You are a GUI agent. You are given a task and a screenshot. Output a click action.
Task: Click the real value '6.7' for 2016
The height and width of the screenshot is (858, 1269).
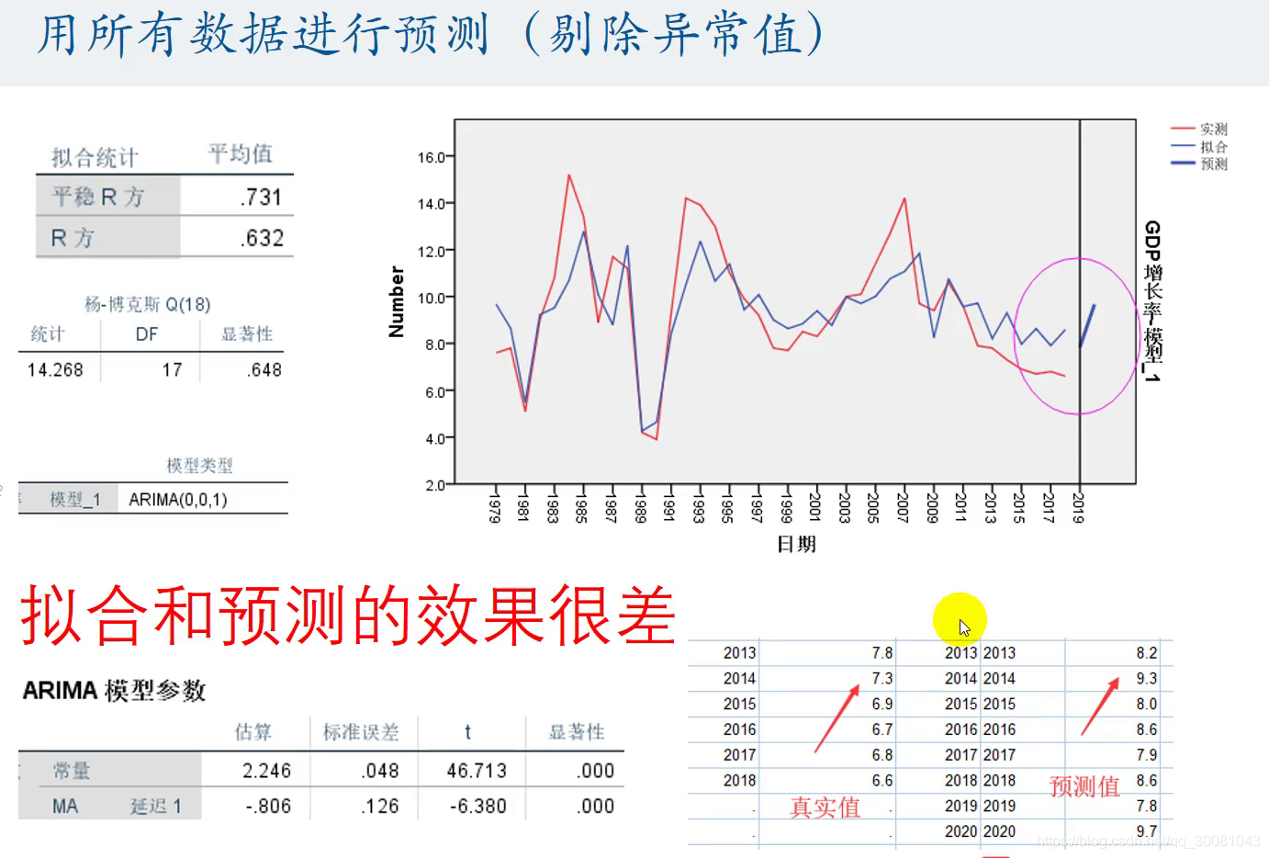pyautogui.click(x=882, y=729)
